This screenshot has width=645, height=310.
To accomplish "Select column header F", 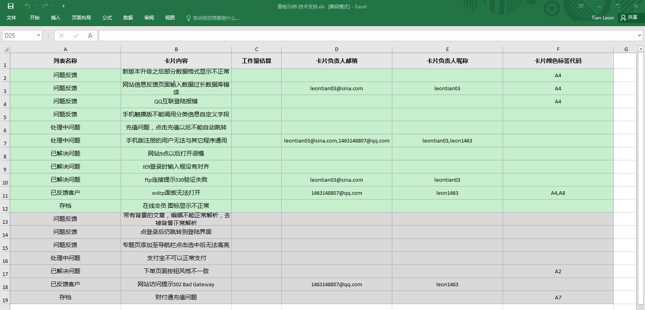I will click(558, 49).
